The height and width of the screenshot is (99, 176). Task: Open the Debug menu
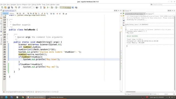pyautogui.click(x=34, y=5)
